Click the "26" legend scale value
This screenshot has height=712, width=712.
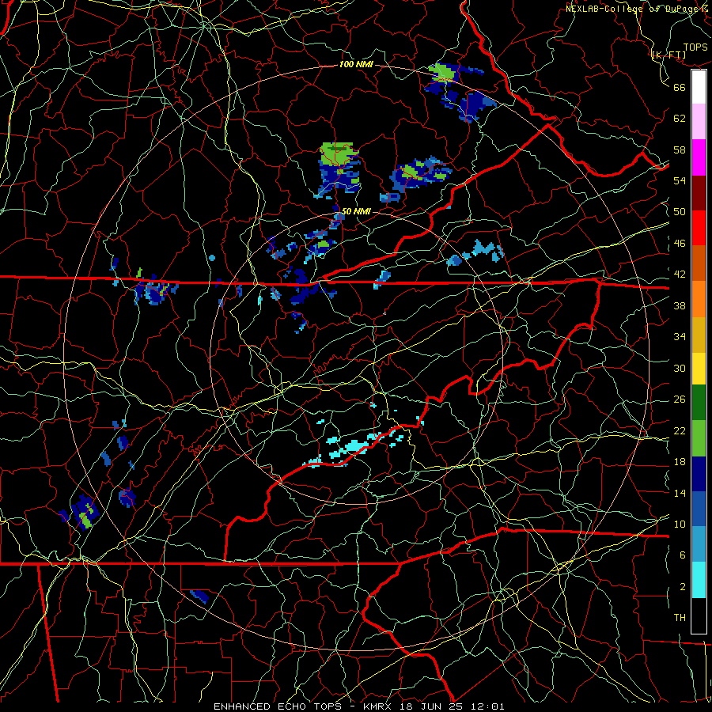(680, 400)
